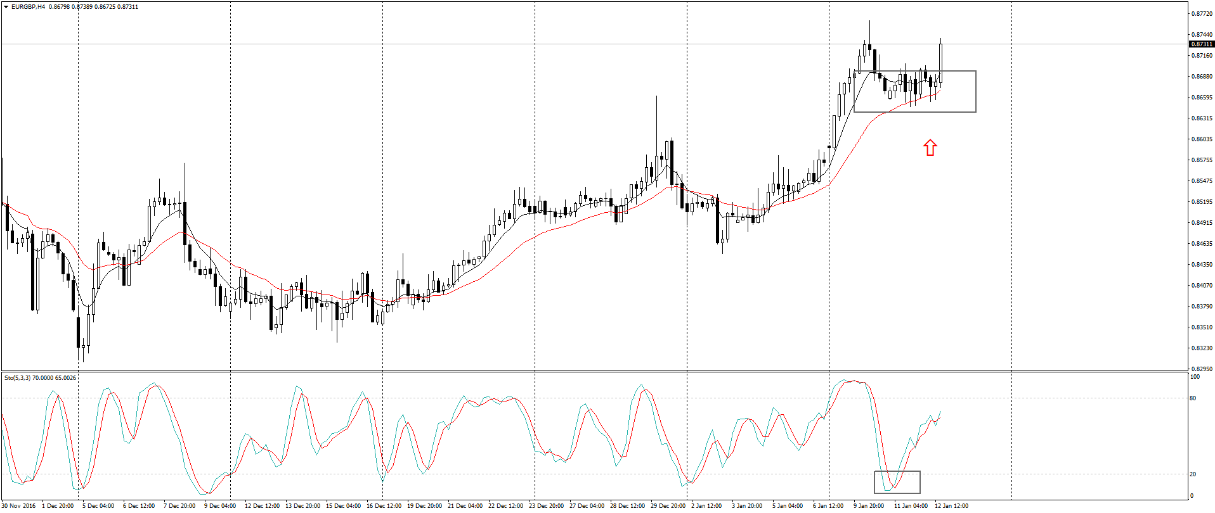
Task: Click the 0.87720 price axis label
Action: (x=1202, y=14)
